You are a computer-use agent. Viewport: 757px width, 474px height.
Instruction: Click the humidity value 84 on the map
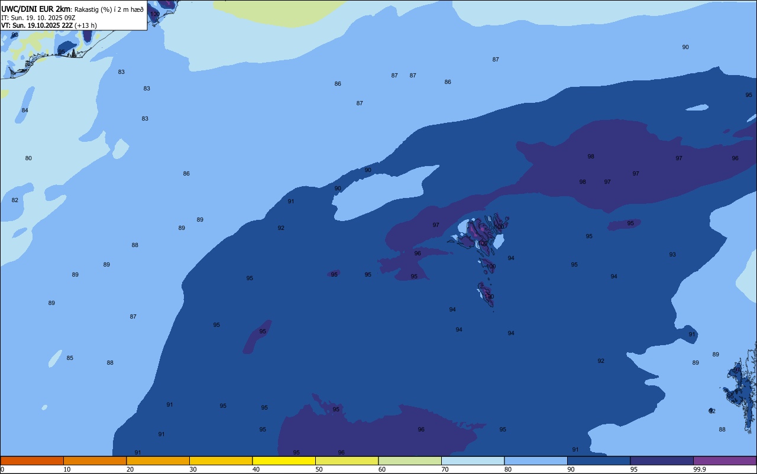point(25,111)
